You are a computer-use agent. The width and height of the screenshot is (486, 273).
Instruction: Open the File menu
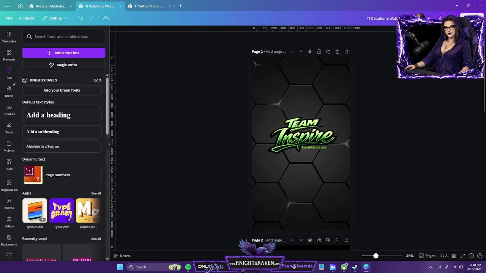pyautogui.click(x=9, y=18)
